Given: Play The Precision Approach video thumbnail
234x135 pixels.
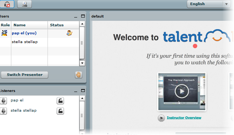Looking at the screenshot, I should click(182, 91).
